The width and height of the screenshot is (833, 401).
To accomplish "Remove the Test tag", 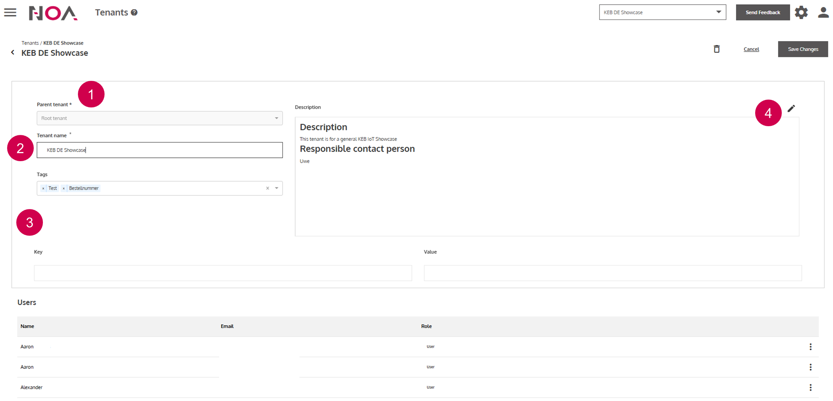I will tap(43, 189).
